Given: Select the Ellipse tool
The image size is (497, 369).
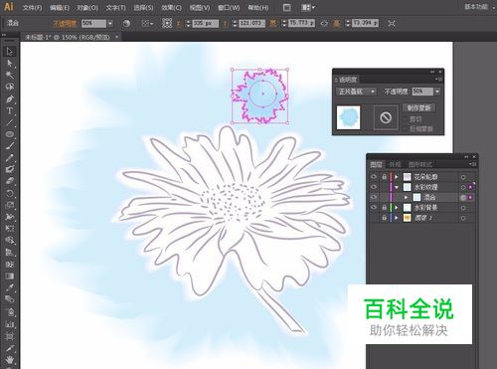Looking at the screenshot, I should tap(9, 134).
